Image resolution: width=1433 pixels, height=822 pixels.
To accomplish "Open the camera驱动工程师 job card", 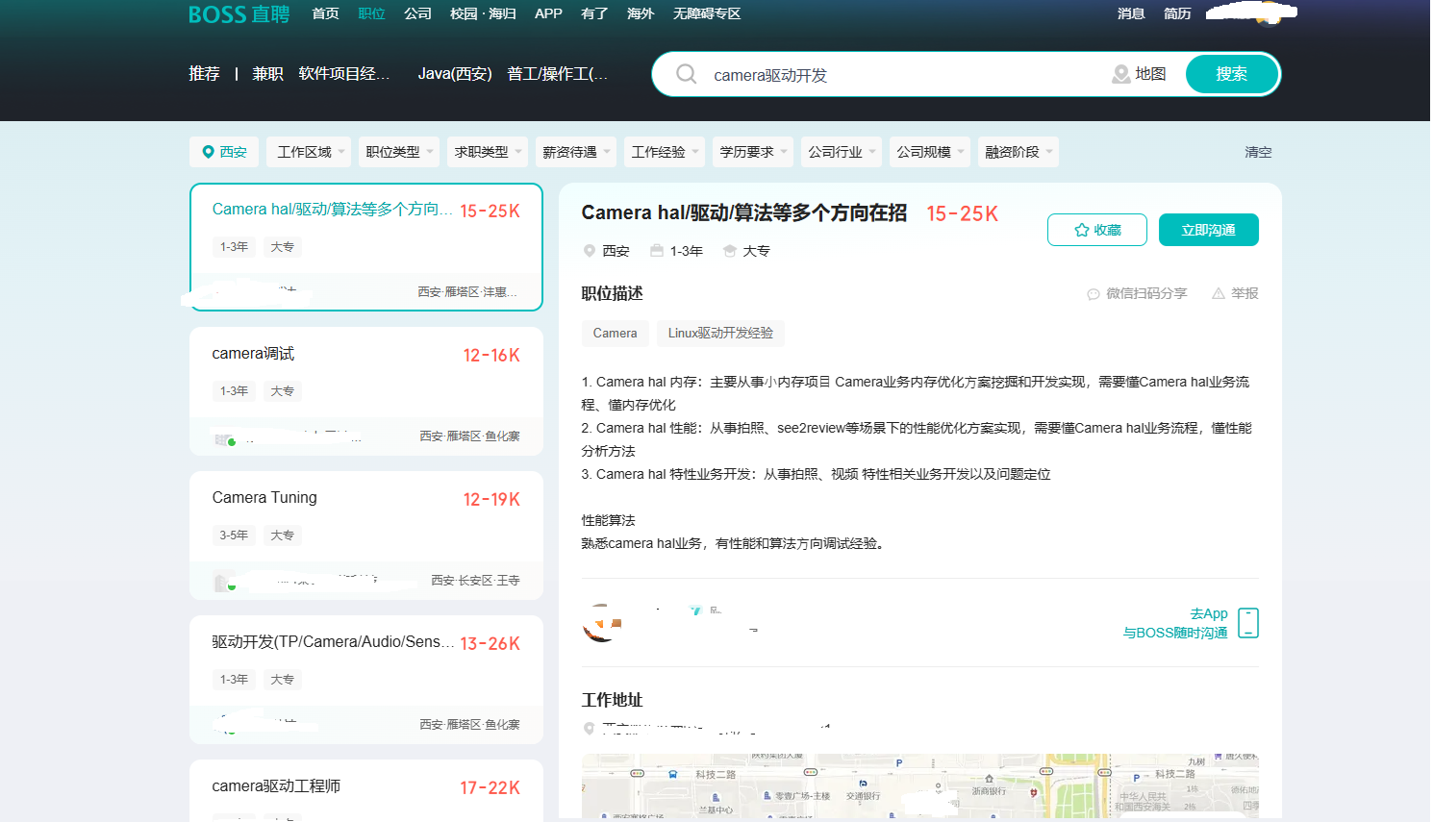I will [x=366, y=790].
